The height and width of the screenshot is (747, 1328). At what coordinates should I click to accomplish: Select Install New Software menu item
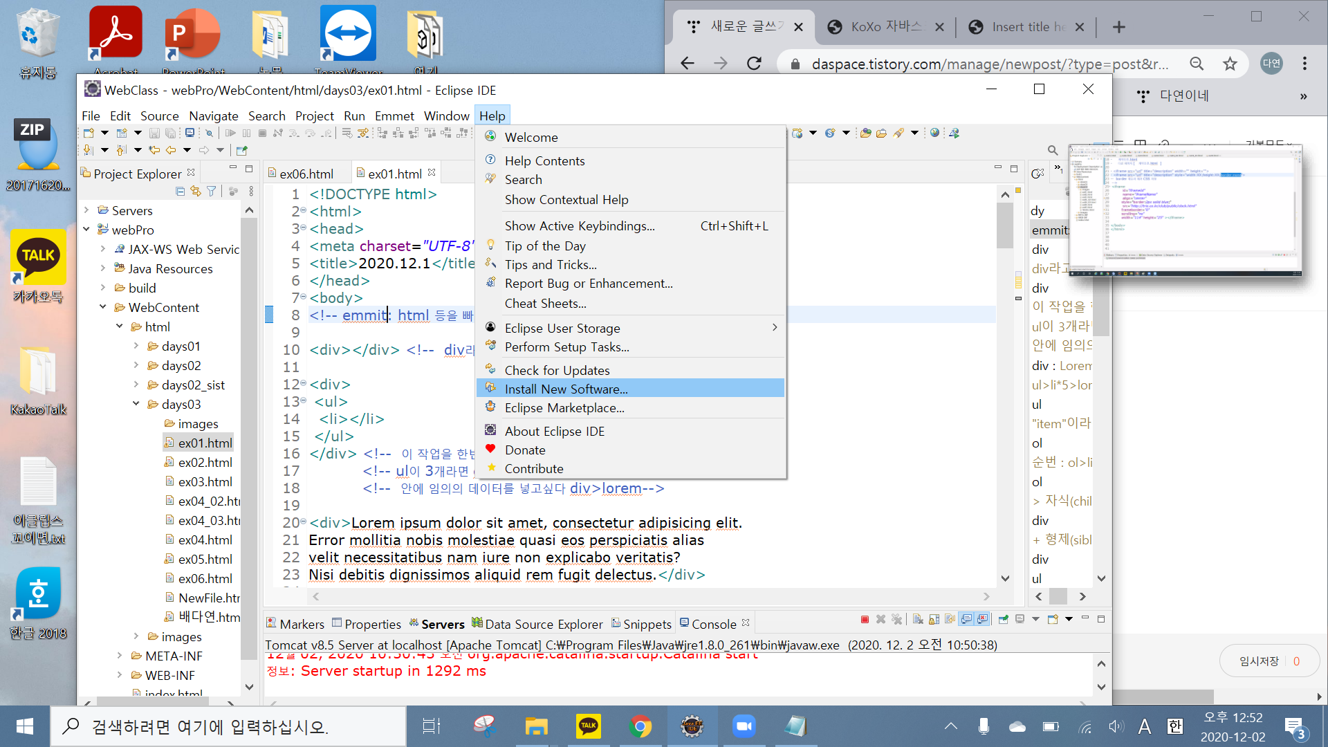tap(566, 389)
